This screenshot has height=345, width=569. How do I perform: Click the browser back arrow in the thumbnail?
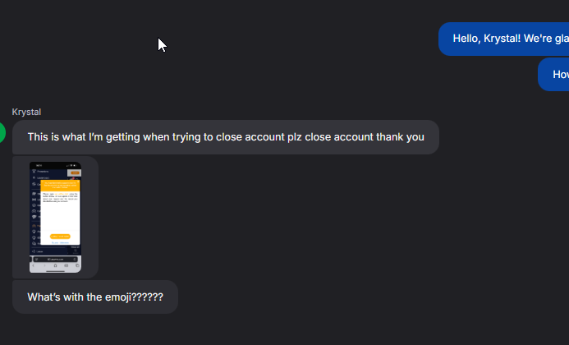click(x=34, y=266)
